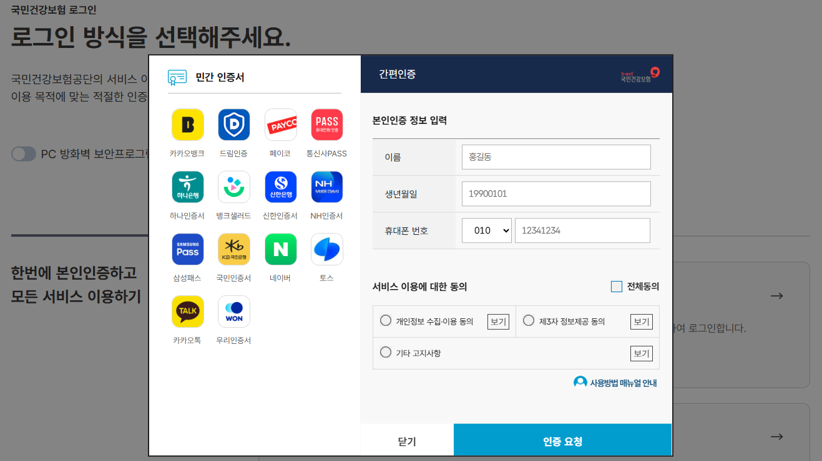Choose the 뱅크샐러드 icon
Image resolution: width=822 pixels, height=461 pixels.
click(234, 187)
